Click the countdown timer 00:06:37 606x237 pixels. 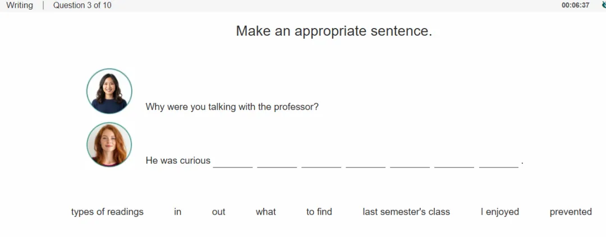(576, 6)
